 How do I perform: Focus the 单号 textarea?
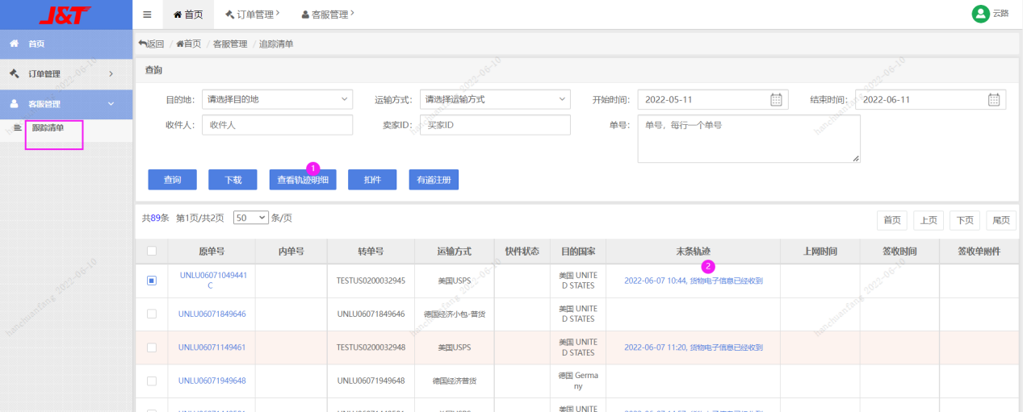pos(748,139)
